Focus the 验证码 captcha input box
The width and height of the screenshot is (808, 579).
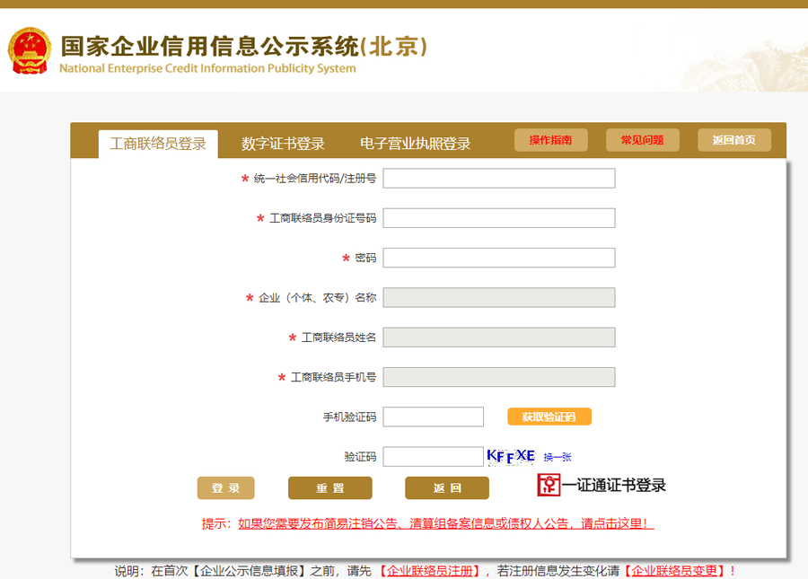pos(434,457)
